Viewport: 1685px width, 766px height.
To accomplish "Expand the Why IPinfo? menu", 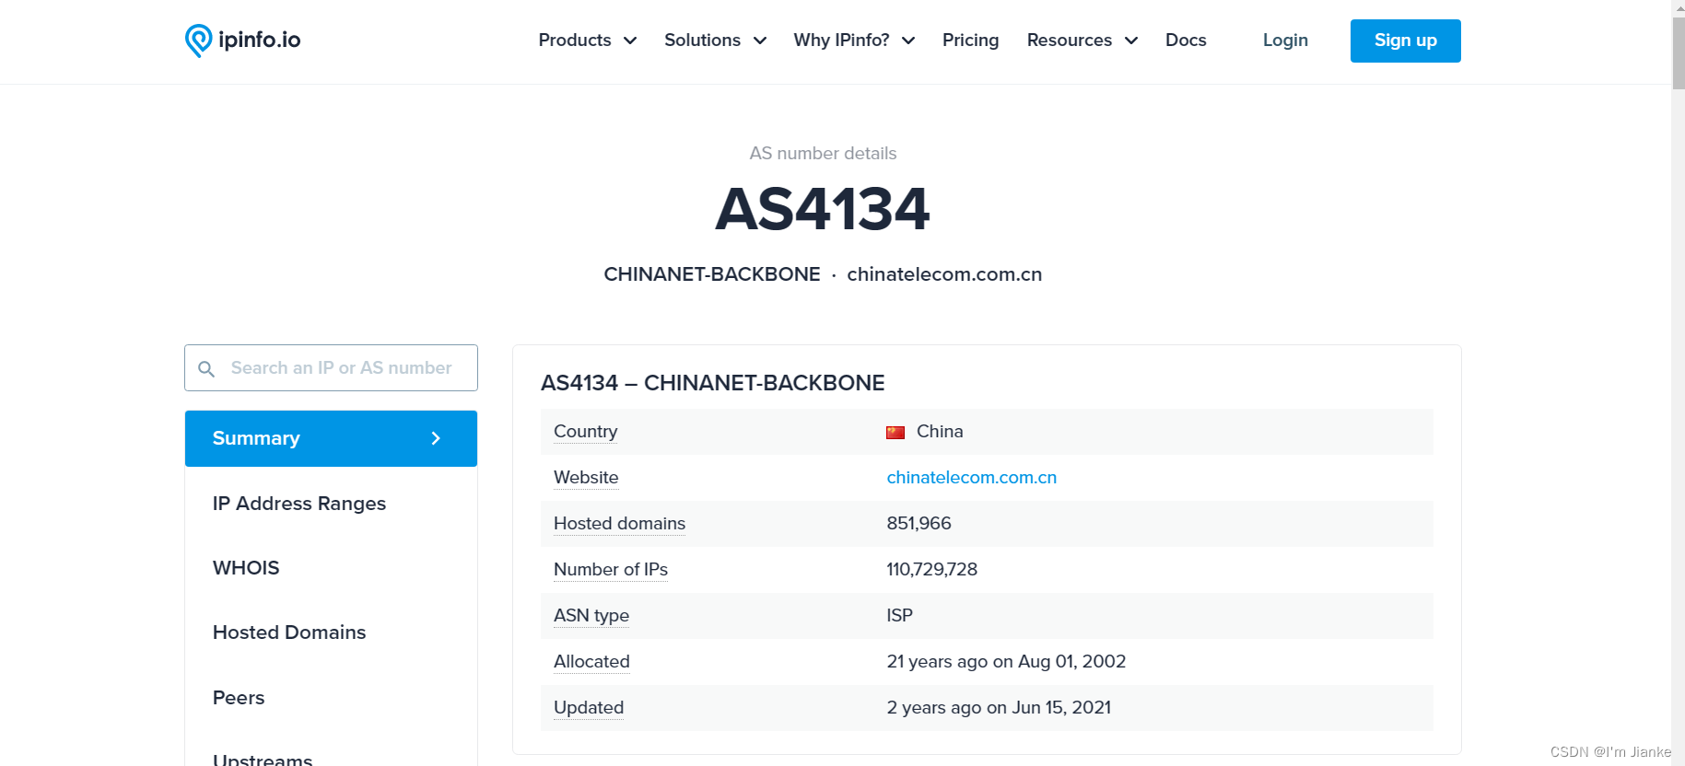I will [853, 41].
